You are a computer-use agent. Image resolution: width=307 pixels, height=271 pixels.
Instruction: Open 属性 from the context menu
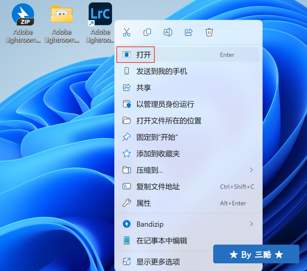(x=188, y=203)
